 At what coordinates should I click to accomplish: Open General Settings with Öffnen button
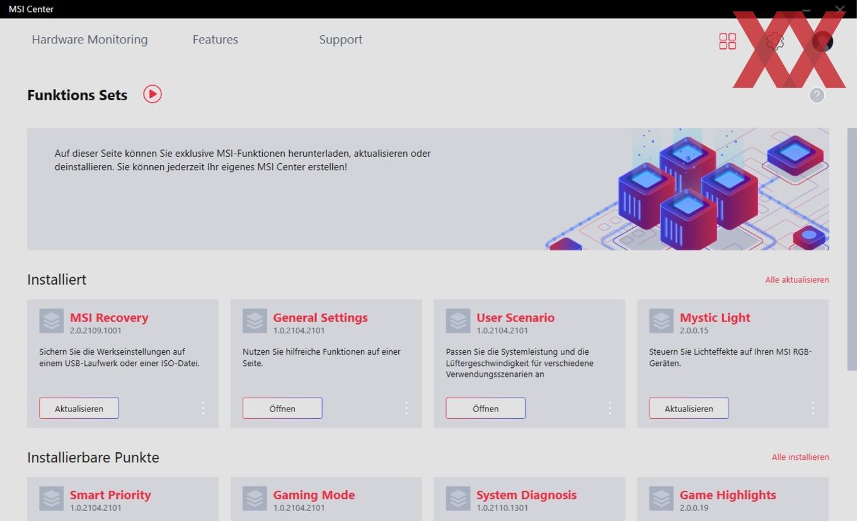click(x=282, y=408)
